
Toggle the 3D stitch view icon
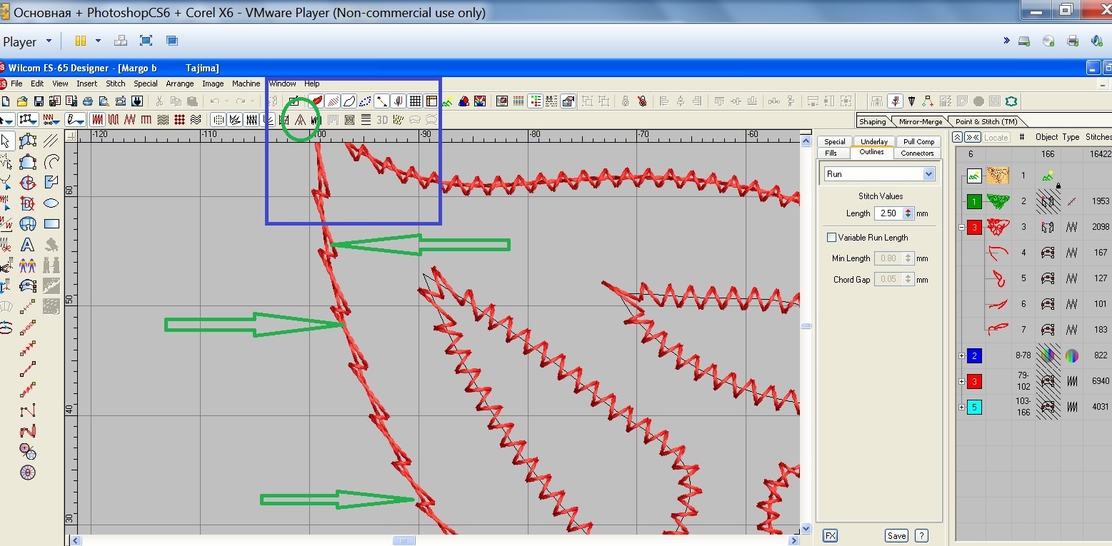382,119
